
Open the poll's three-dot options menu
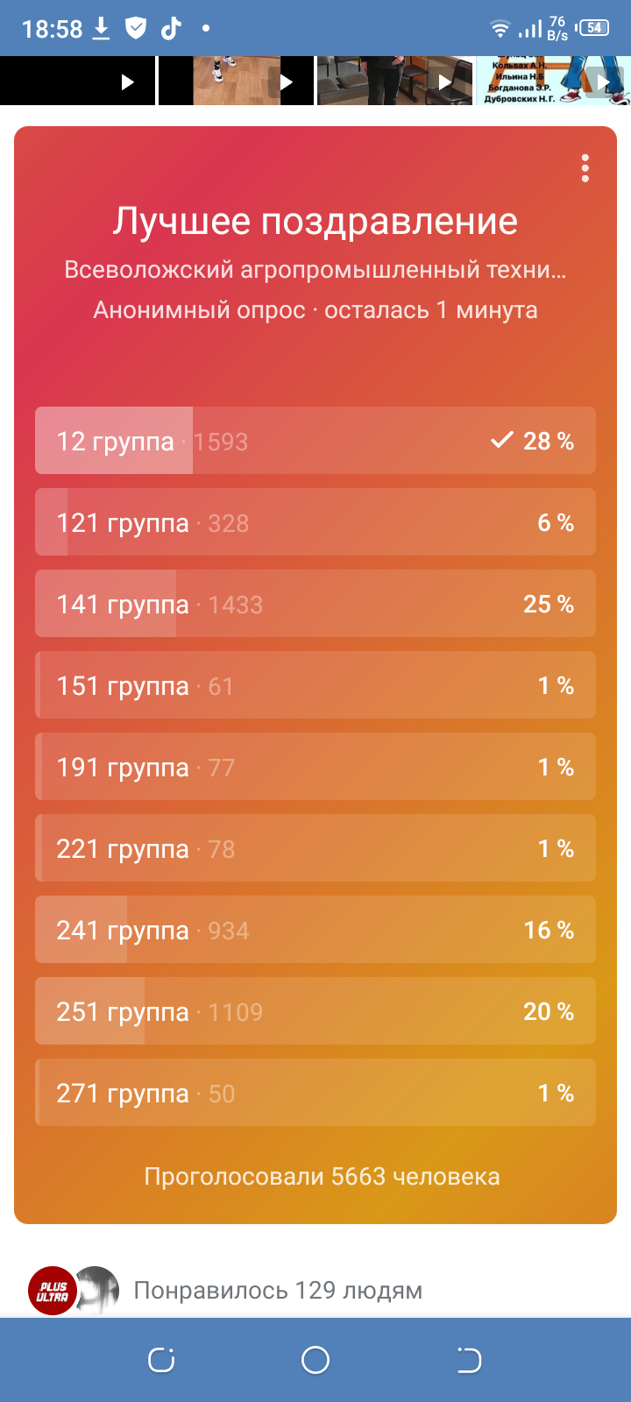coord(585,168)
